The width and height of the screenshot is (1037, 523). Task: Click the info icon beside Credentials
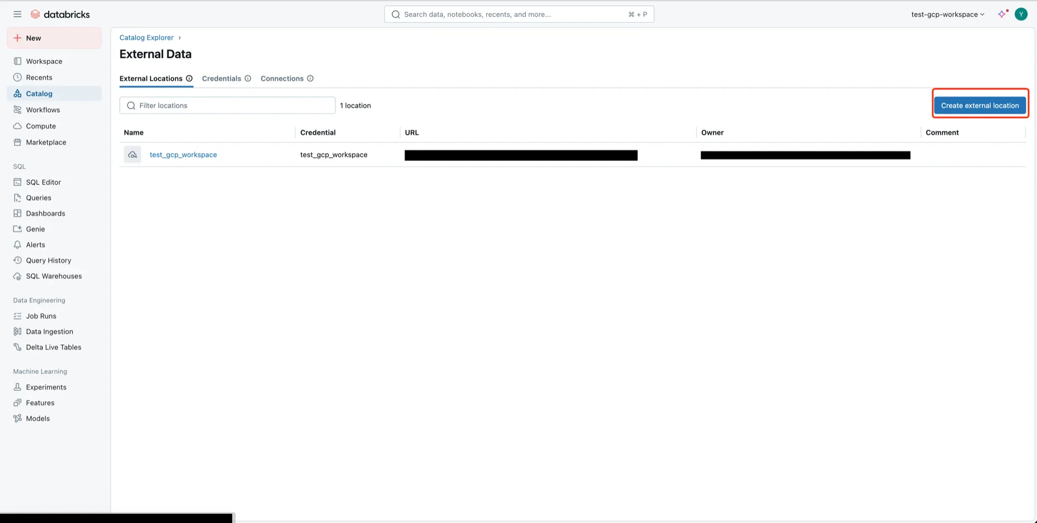pyautogui.click(x=248, y=79)
